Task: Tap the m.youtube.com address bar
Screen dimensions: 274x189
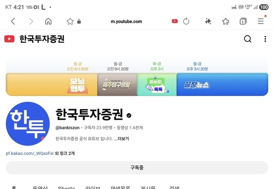Action: [x=126, y=21]
